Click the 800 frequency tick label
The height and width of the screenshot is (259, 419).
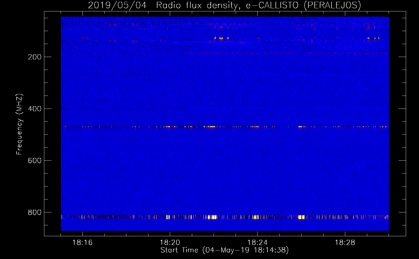[35, 212]
